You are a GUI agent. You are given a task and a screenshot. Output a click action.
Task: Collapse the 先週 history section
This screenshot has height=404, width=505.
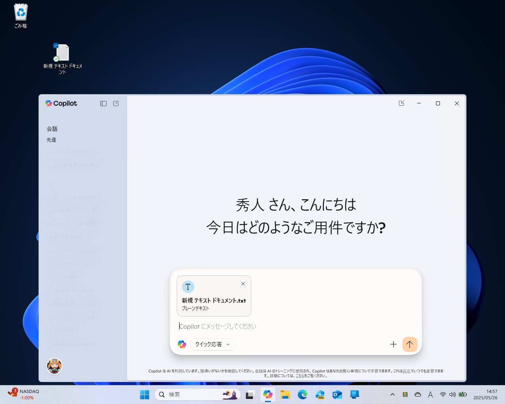pos(51,140)
